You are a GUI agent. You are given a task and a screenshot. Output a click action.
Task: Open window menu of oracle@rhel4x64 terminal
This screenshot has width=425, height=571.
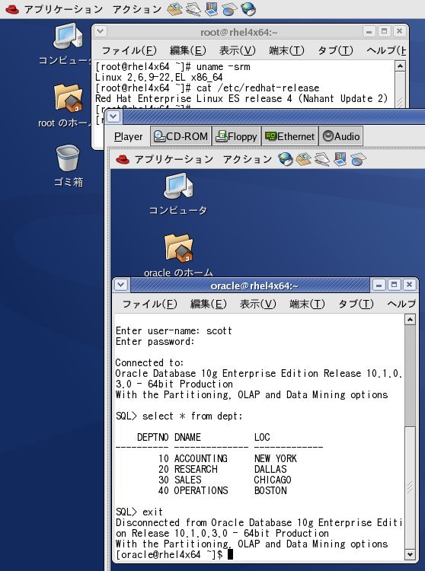coord(121,285)
